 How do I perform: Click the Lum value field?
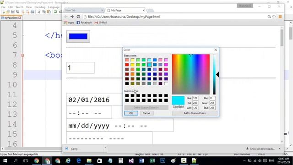tap(195, 108)
